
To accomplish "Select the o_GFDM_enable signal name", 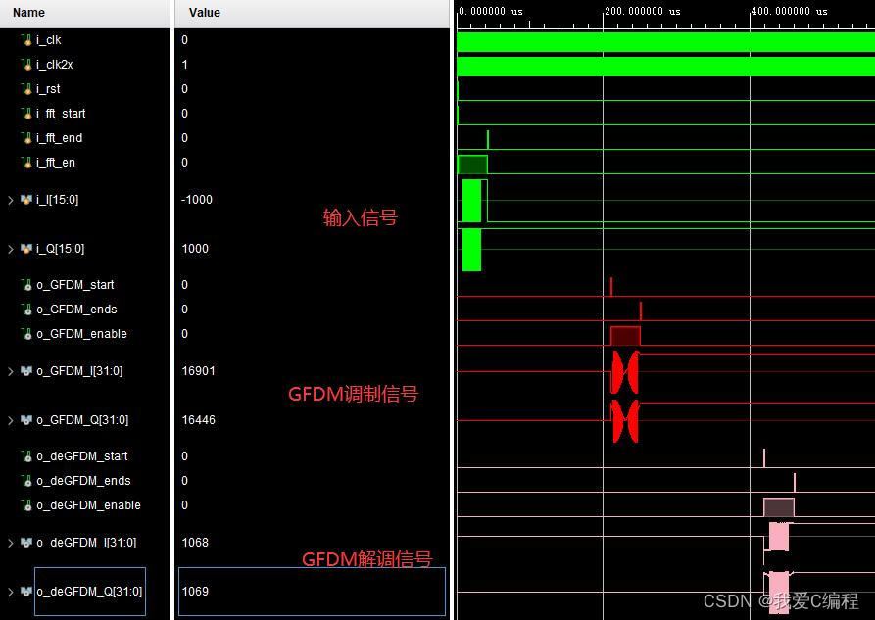I will (81, 334).
